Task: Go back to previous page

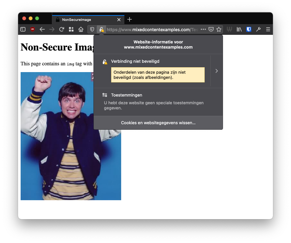Action: [x=42, y=29]
